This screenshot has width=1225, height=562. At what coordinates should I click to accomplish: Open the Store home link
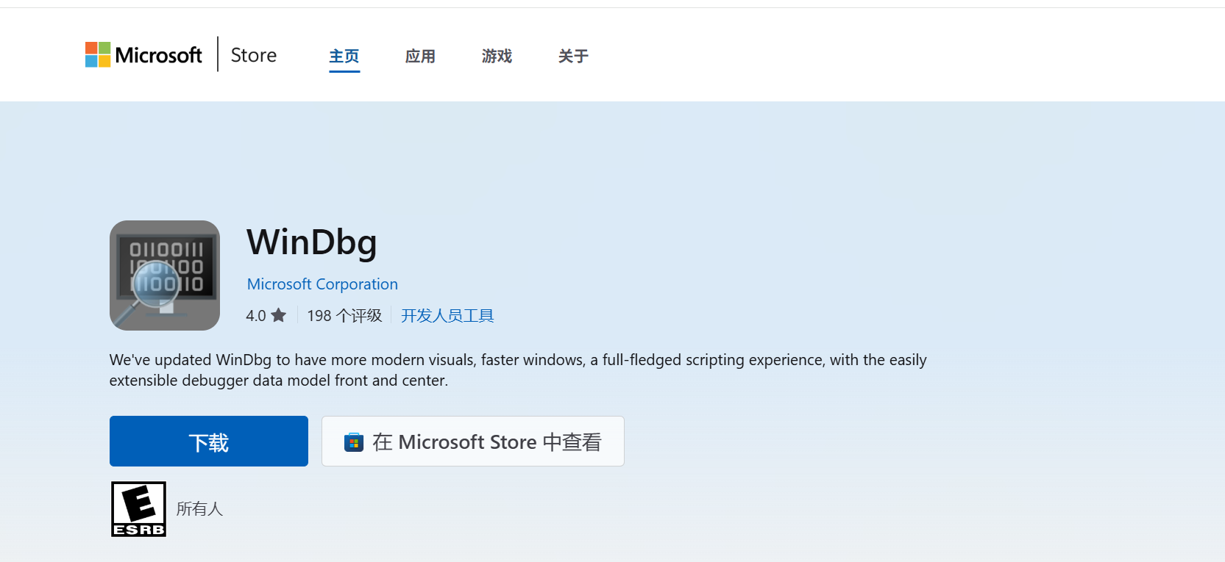pyautogui.click(x=254, y=55)
